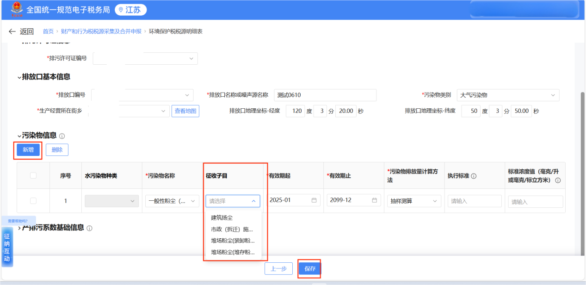Click the info icon beside 执行标准 header
586x285 pixels.
tap(474, 176)
